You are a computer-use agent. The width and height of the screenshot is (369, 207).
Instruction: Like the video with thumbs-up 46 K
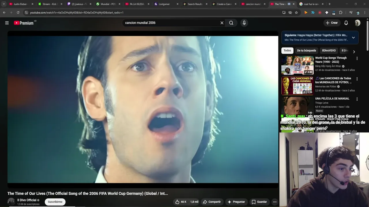181,202
